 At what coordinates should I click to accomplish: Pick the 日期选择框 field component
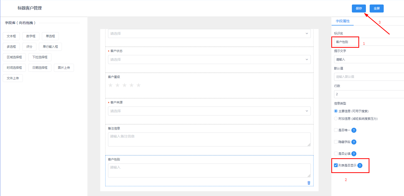tap(40, 68)
